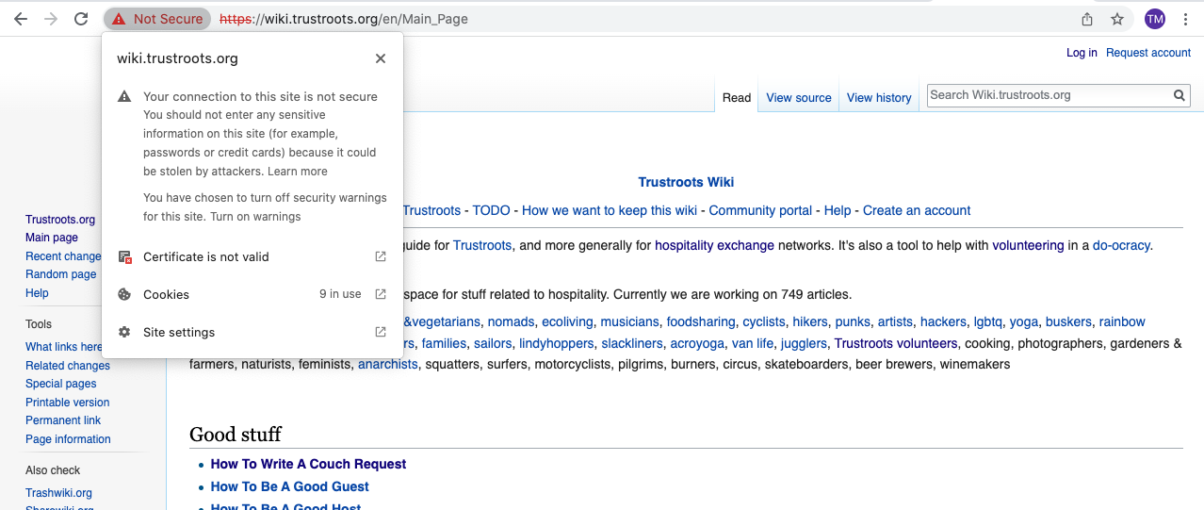Click Permanent link in Tools
The height and width of the screenshot is (510, 1204).
click(63, 420)
